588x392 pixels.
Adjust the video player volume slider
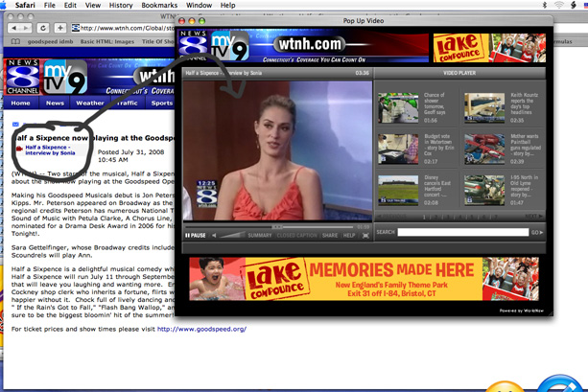coord(231,235)
